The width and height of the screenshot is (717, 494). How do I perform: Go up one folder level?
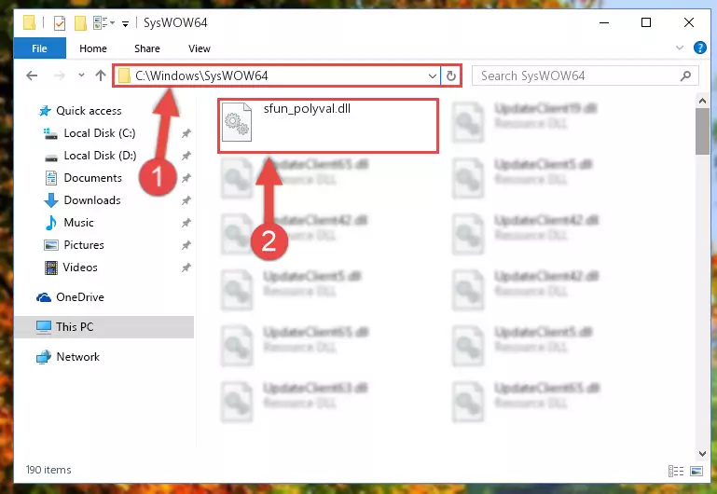pyautogui.click(x=101, y=75)
